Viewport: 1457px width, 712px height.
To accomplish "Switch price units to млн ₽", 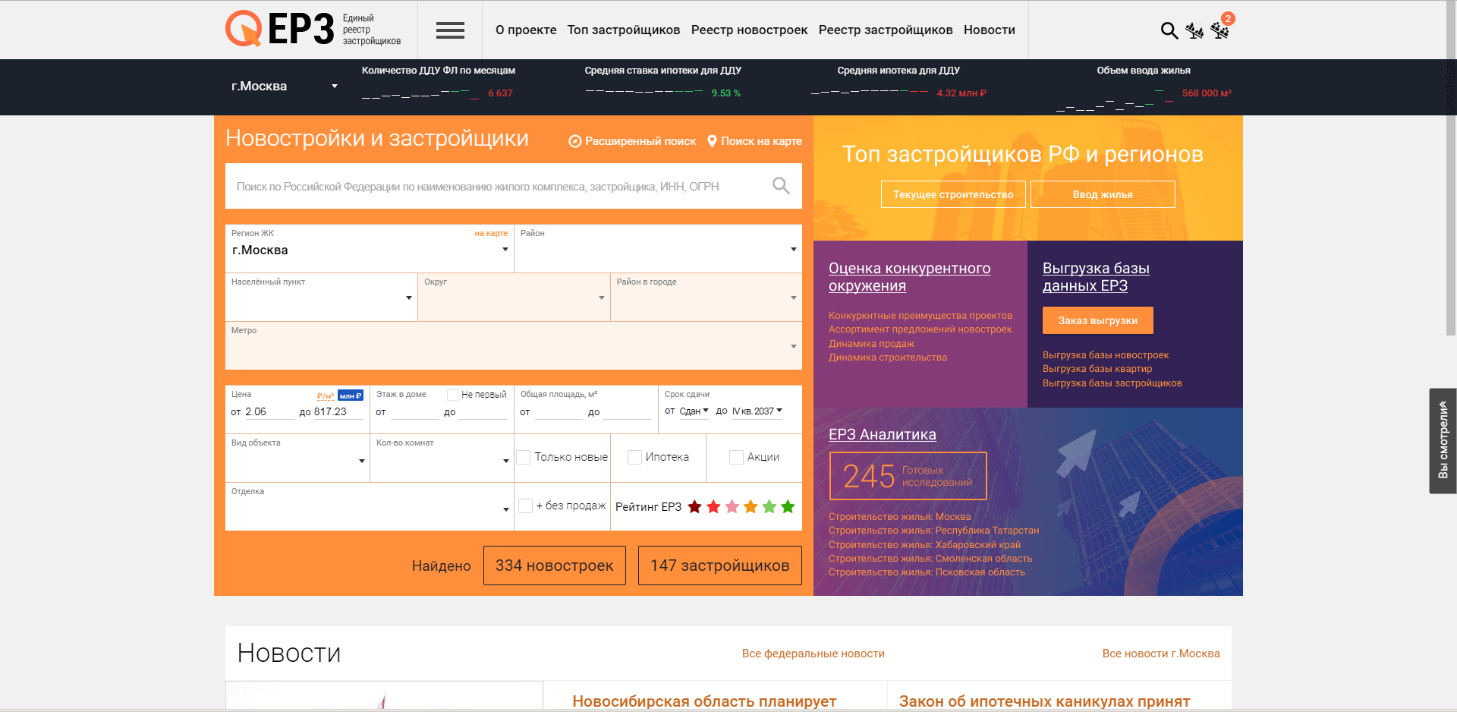I will coord(351,395).
